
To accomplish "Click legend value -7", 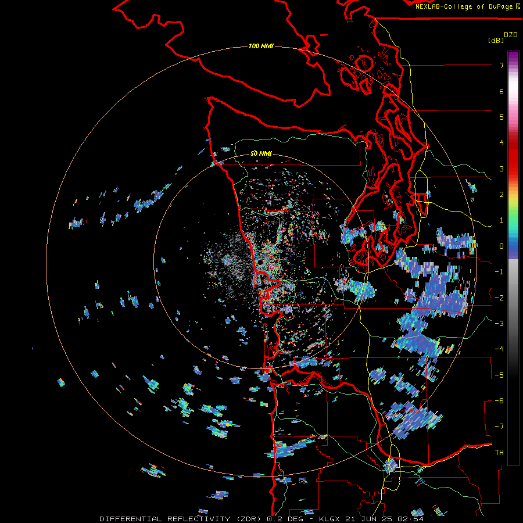I will click(x=499, y=427).
